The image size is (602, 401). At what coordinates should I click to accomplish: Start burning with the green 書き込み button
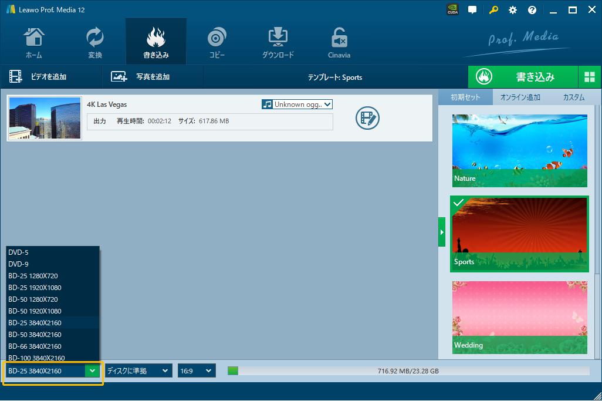(x=523, y=77)
